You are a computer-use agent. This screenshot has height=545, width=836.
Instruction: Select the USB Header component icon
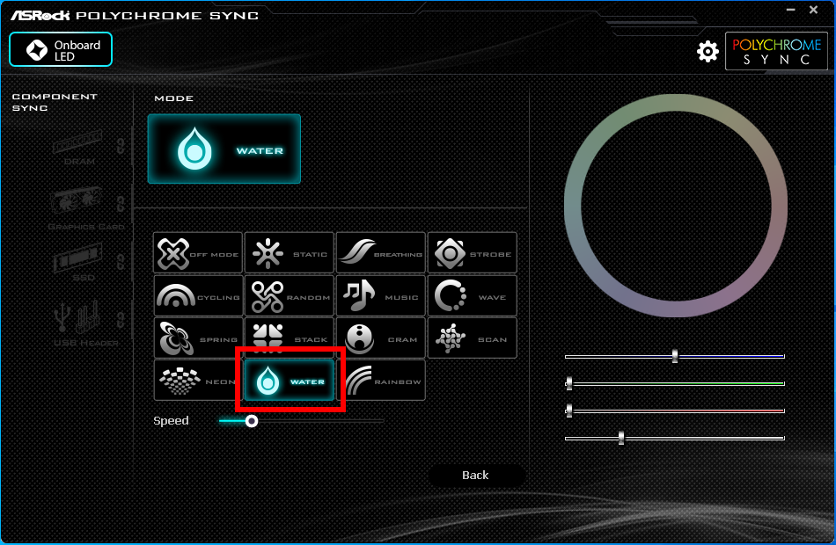coord(77,317)
